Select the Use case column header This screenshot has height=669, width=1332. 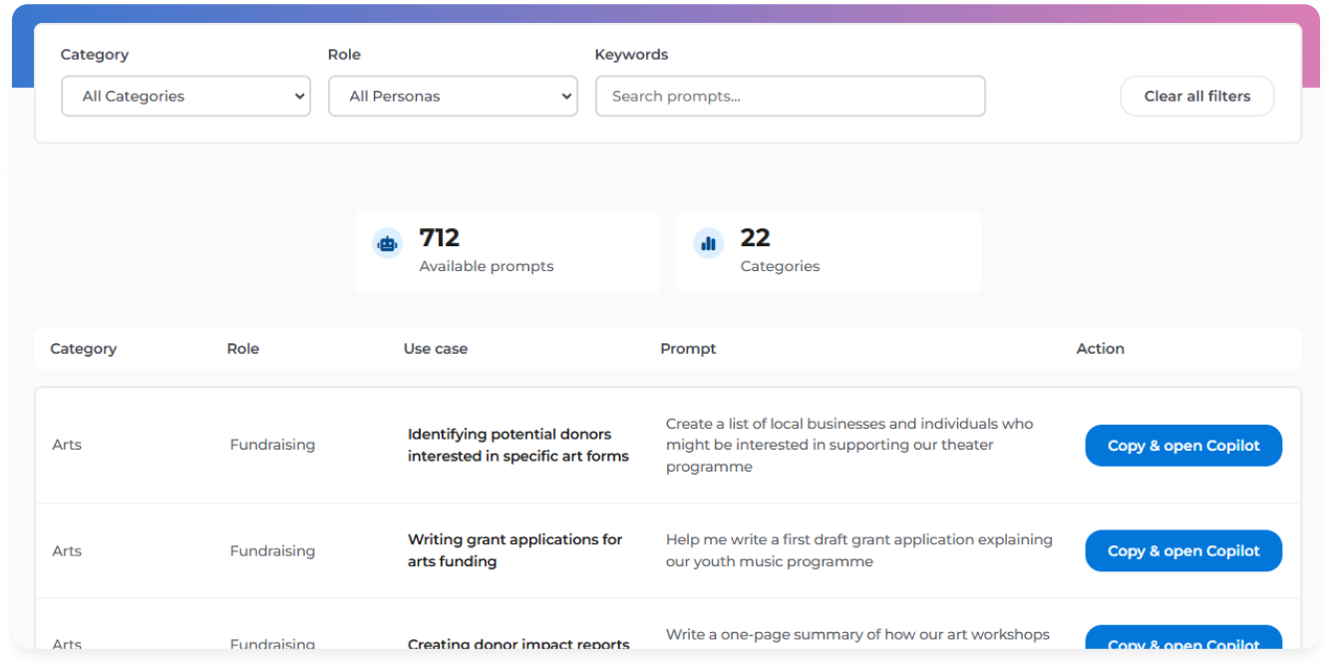coord(436,349)
